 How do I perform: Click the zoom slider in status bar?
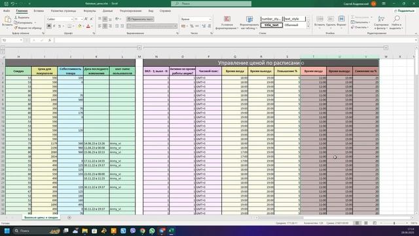point(394,223)
